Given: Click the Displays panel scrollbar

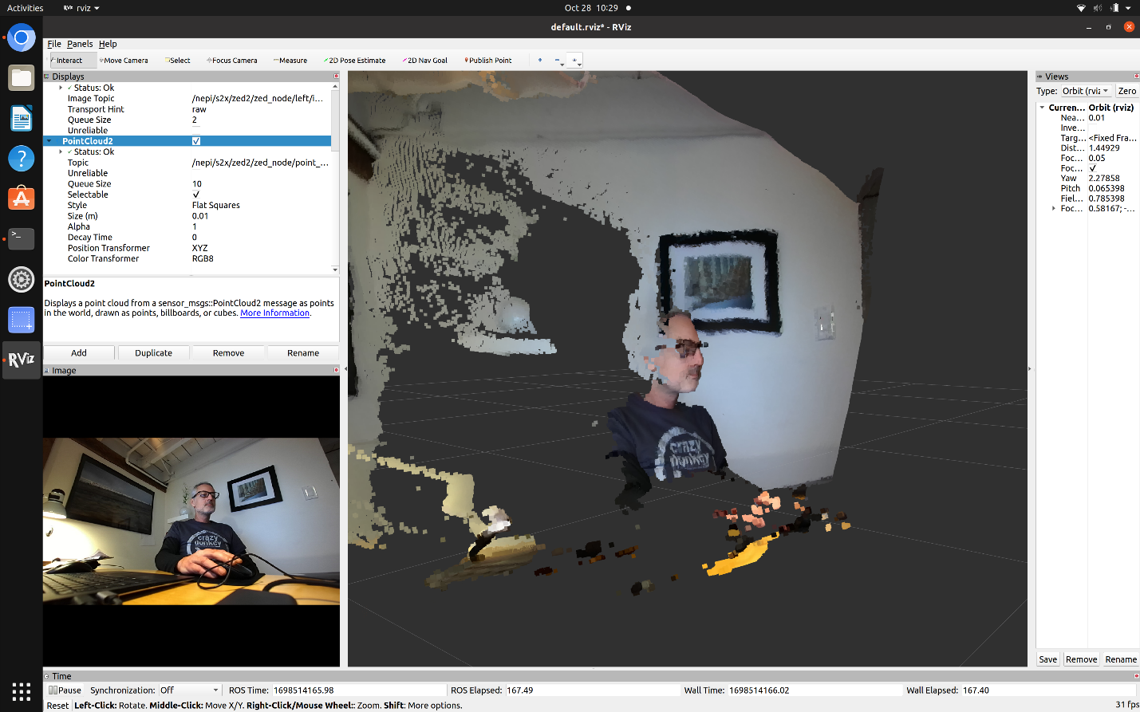Looking at the screenshot, I should (x=334, y=120).
